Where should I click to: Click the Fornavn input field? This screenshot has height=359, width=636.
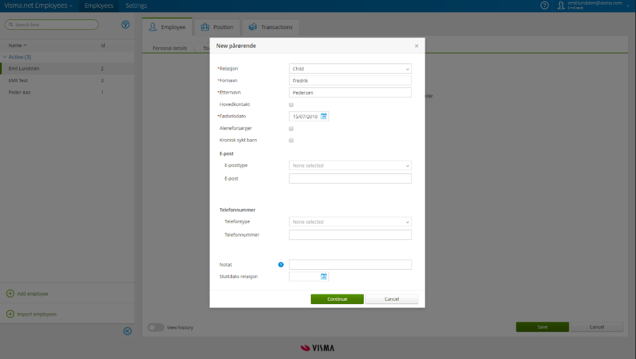point(350,80)
